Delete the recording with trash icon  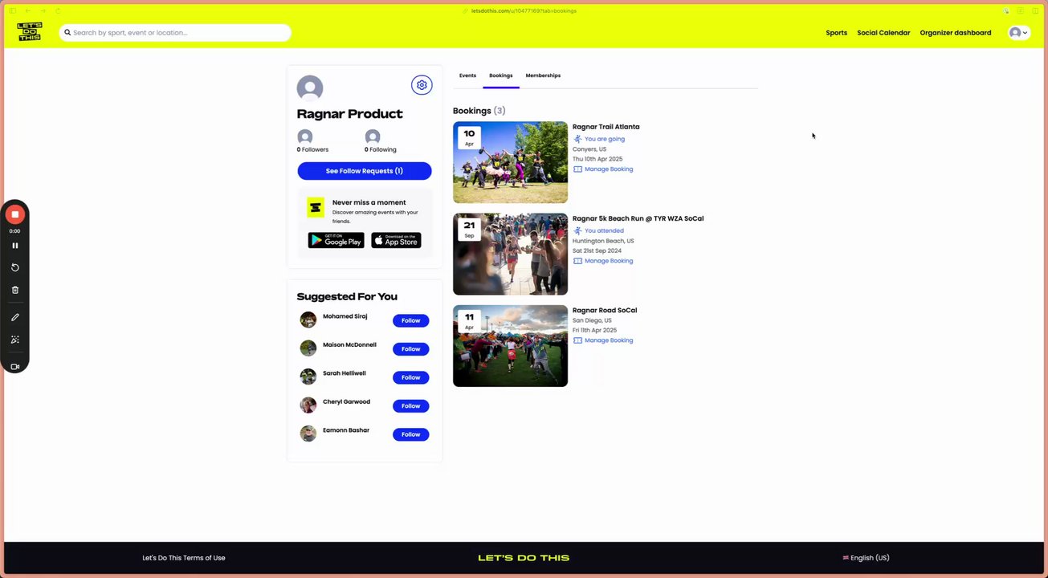pos(14,290)
